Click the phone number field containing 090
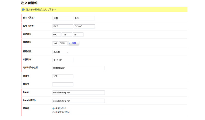The height and width of the screenshot is (120, 205). coord(57,35)
